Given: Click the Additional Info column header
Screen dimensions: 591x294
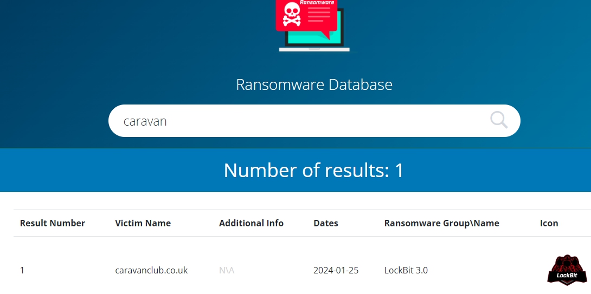Looking at the screenshot, I should coord(251,223).
